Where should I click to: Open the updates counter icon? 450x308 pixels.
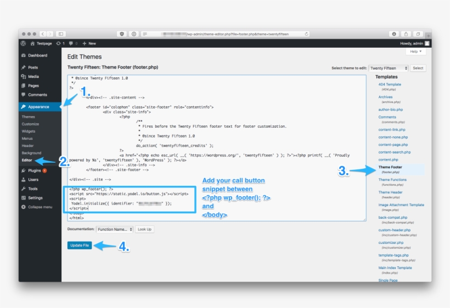pos(60,43)
